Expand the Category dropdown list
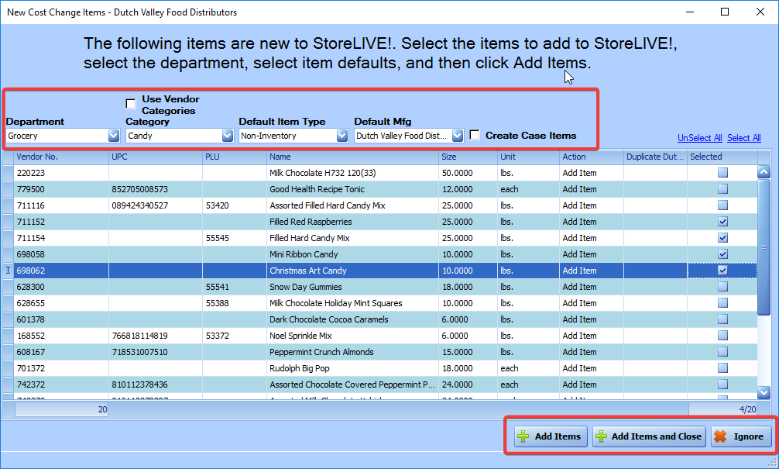The image size is (779, 469). pyautogui.click(x=228, y=136)
